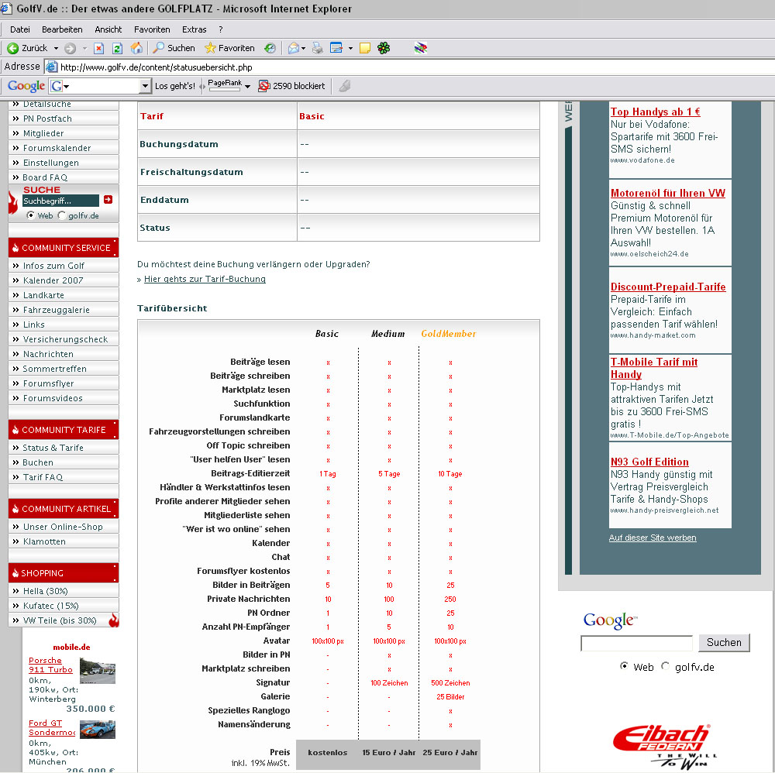Follow the 'Hier gehts zur Tarif-Buchung' link
Screen dimensions: 775x773
point(205,279)
